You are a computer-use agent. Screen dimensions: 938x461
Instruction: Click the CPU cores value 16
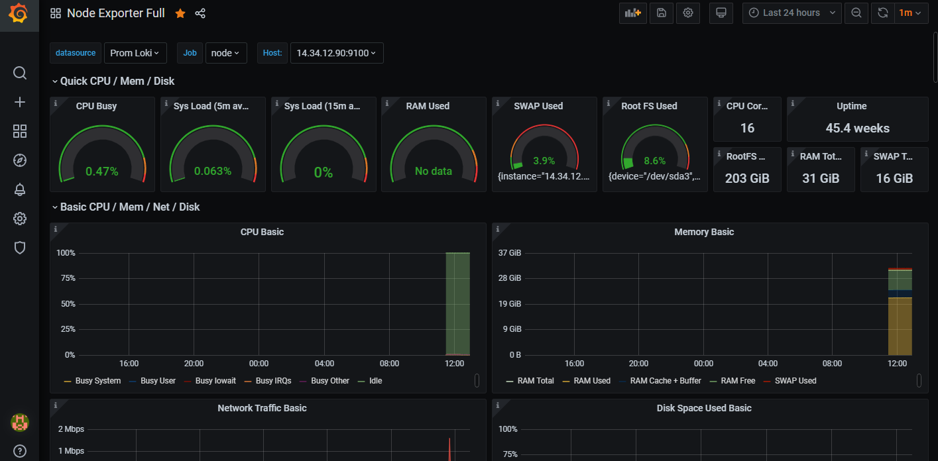click(747, 128)
